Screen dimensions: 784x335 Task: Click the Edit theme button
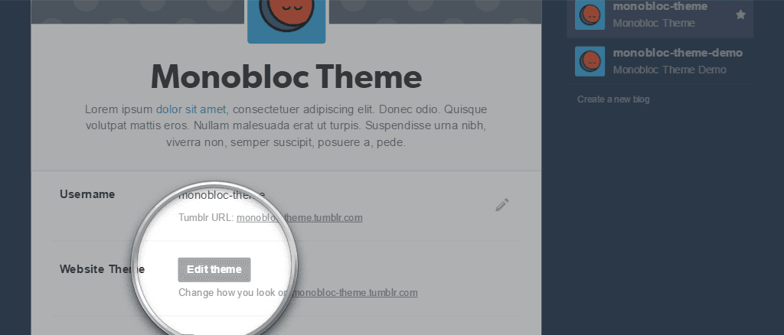pos(214,269)
